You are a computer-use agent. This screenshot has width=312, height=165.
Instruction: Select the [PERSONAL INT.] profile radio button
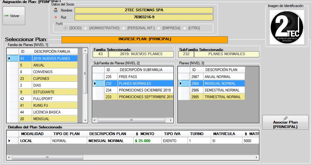(x=124, y=28)
